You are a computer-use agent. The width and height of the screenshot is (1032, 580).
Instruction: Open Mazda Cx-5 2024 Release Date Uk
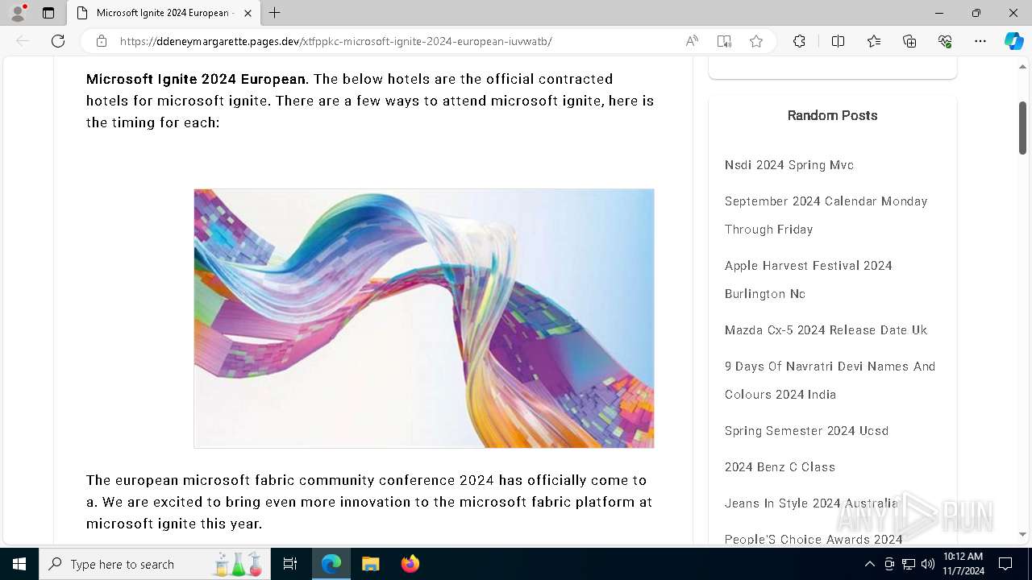tap(826, 330)
